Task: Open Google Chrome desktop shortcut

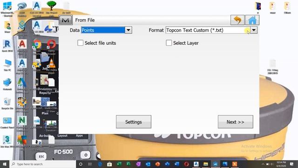Action: click(x=37, y=47)
